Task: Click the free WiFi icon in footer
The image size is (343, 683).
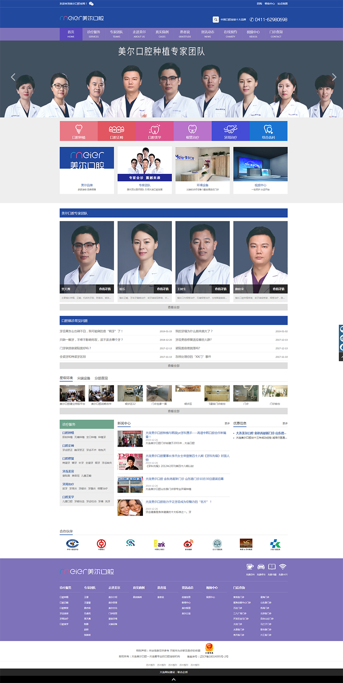Action: tap(283, 567)
